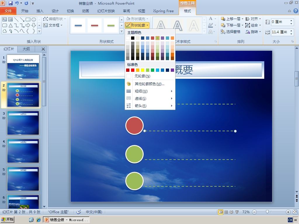Viewport: 299px width, 224px height.
Task: Click zoom in plus button
Action: point(288,212)
